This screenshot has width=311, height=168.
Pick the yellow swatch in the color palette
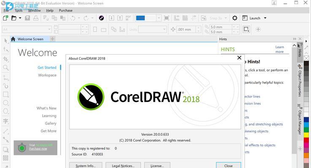point(306,135)
